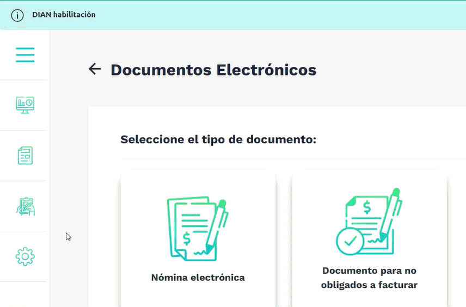Viewport: 466px width, 307px height.
Task: Open the dashboard chart monitor icon
Action: pos(25,105)
